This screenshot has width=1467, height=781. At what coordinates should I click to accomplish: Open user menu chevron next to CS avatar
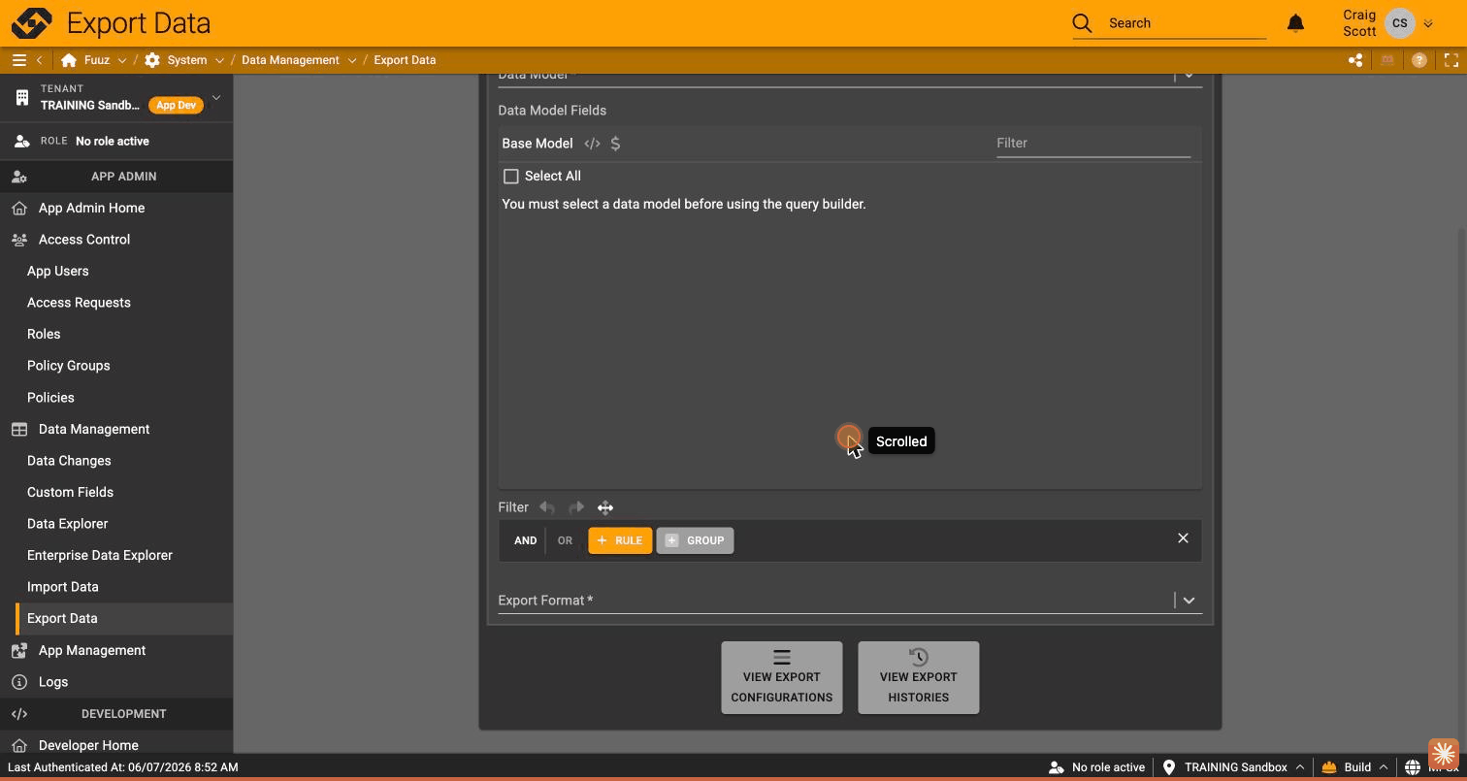coord(1428,24)
